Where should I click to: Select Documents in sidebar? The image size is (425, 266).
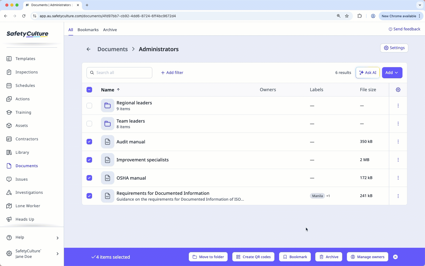click(x=27, y=166)
